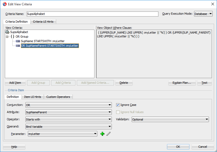Image resolution: width=217 pixels, height=152 pixels.
Task: Click the pencil edit parameter icon
Action: pyautogui.click(x=108, y=134)
